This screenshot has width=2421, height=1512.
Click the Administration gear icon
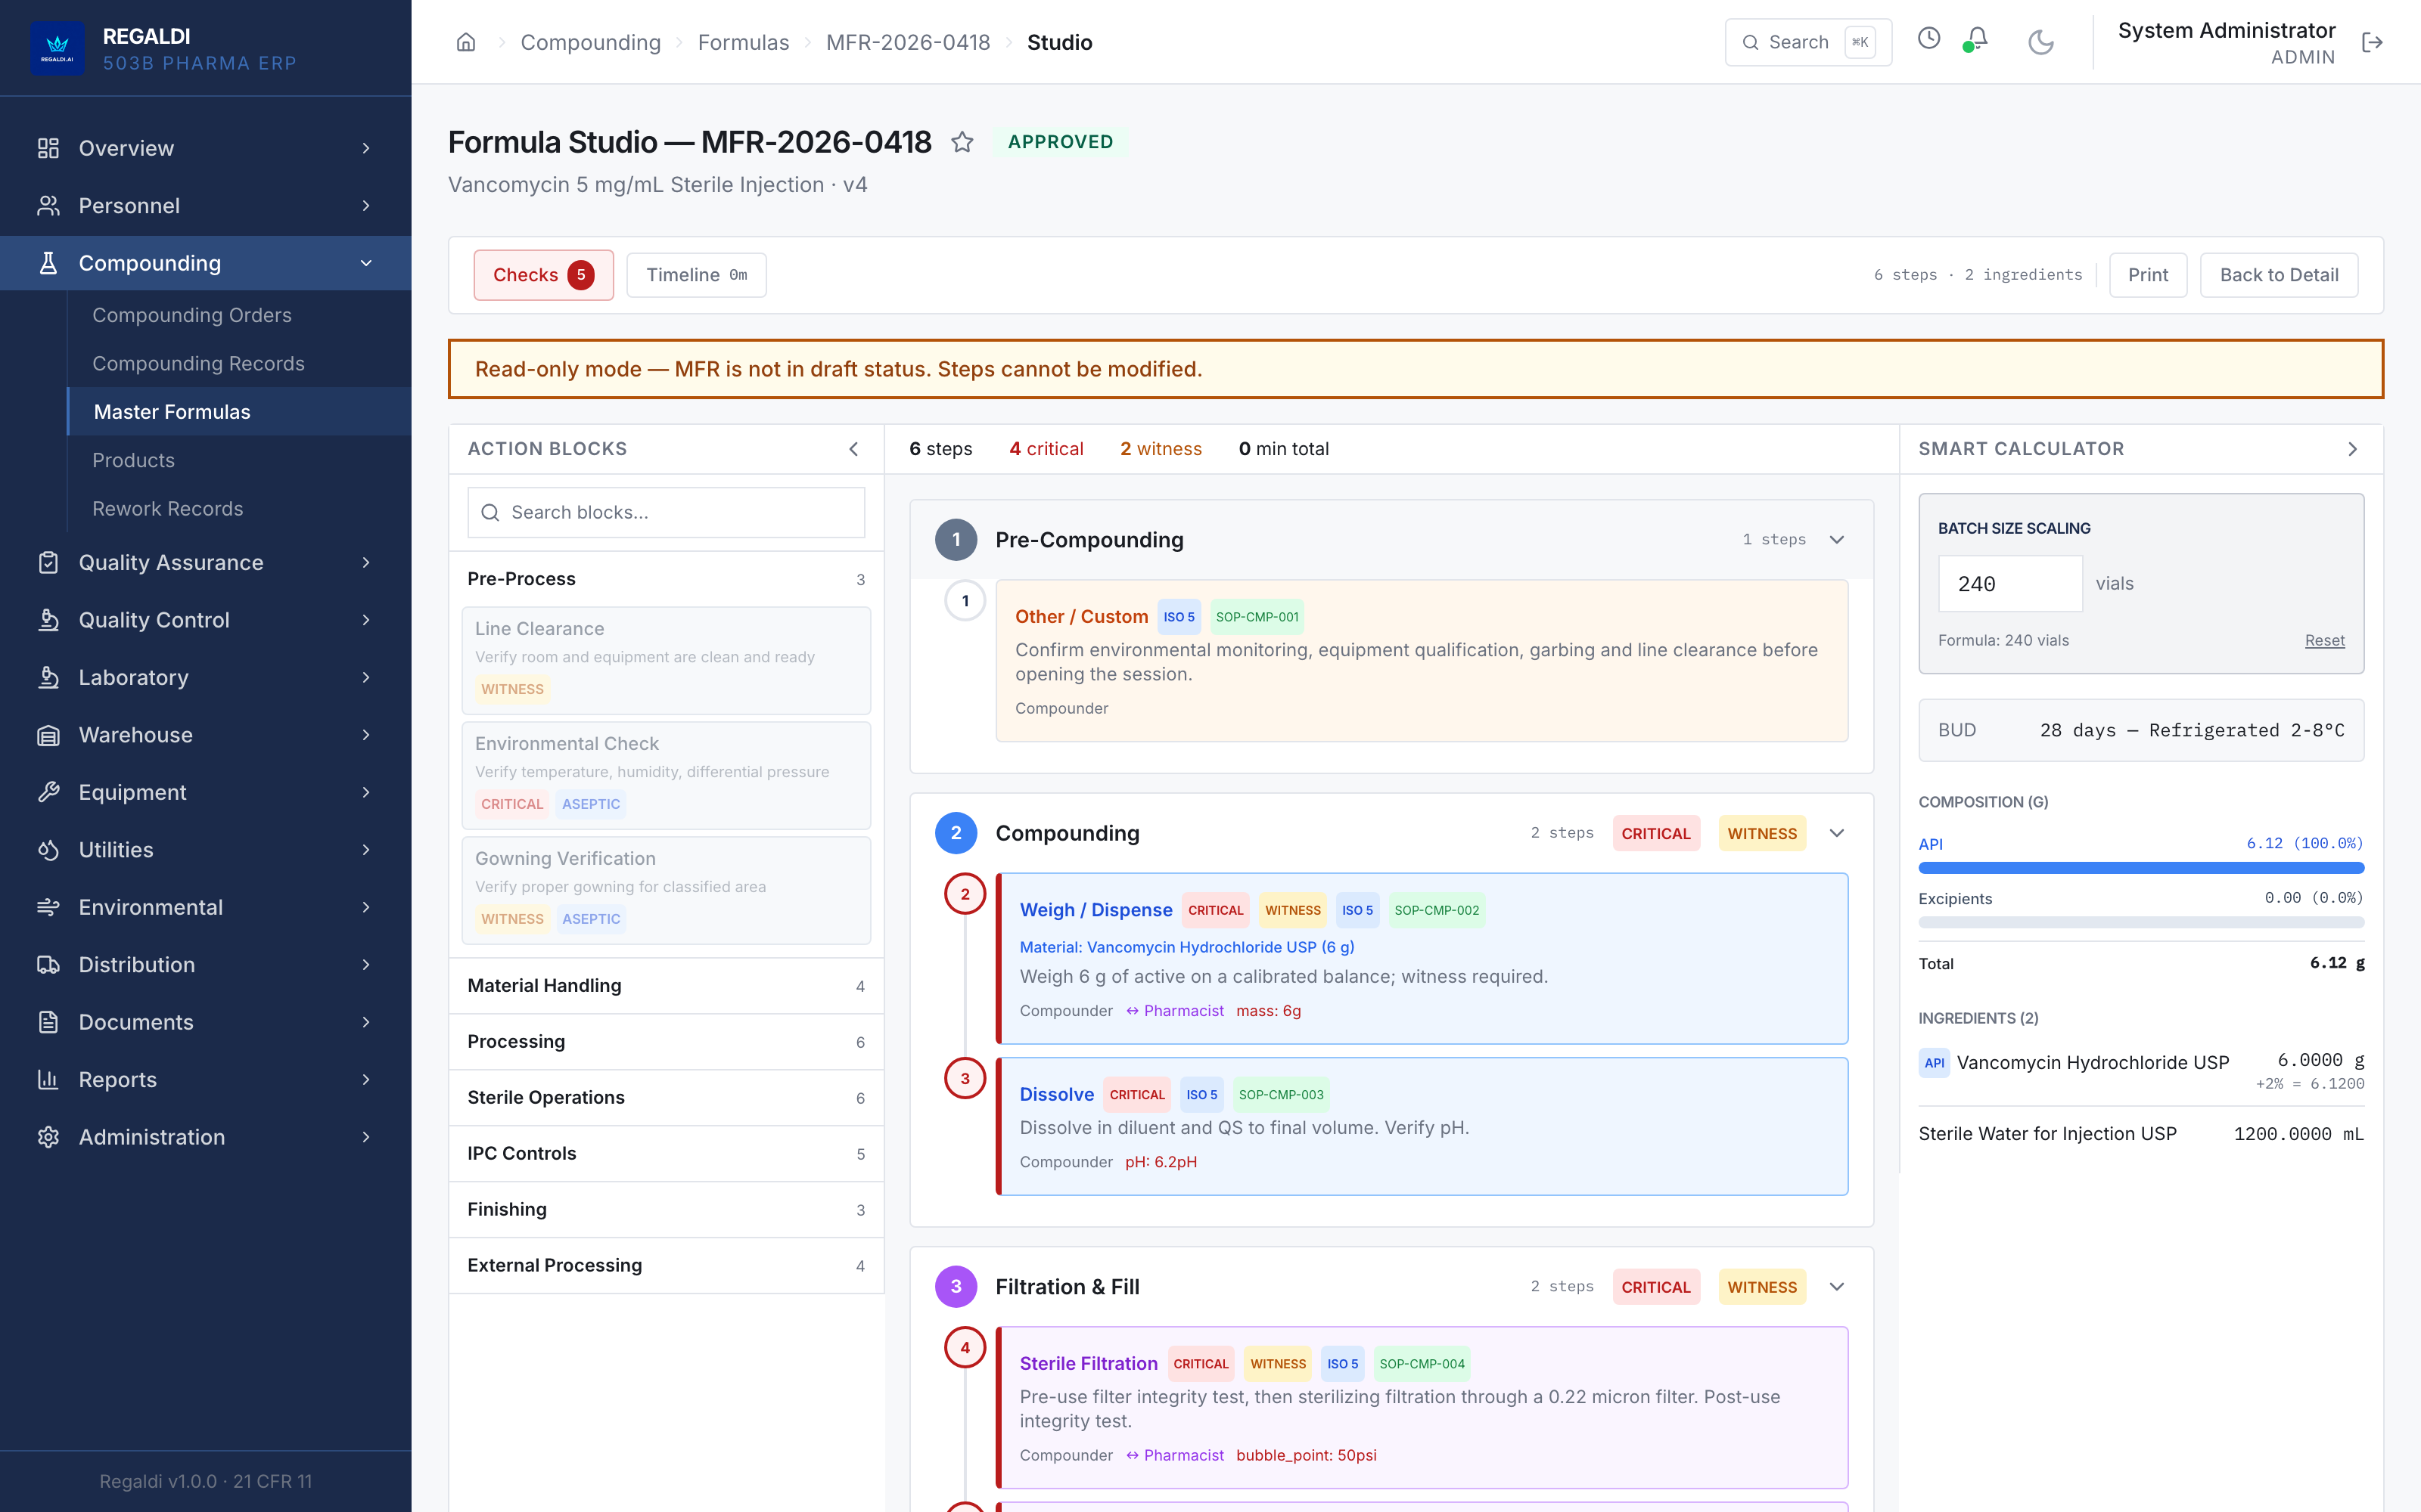coord(48,1137)
